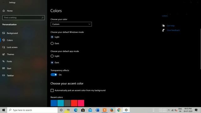The width and height of the screenshot is (201, 113).
Task: Click the Lock screen monitor icon
Action: tap(3, 47)
